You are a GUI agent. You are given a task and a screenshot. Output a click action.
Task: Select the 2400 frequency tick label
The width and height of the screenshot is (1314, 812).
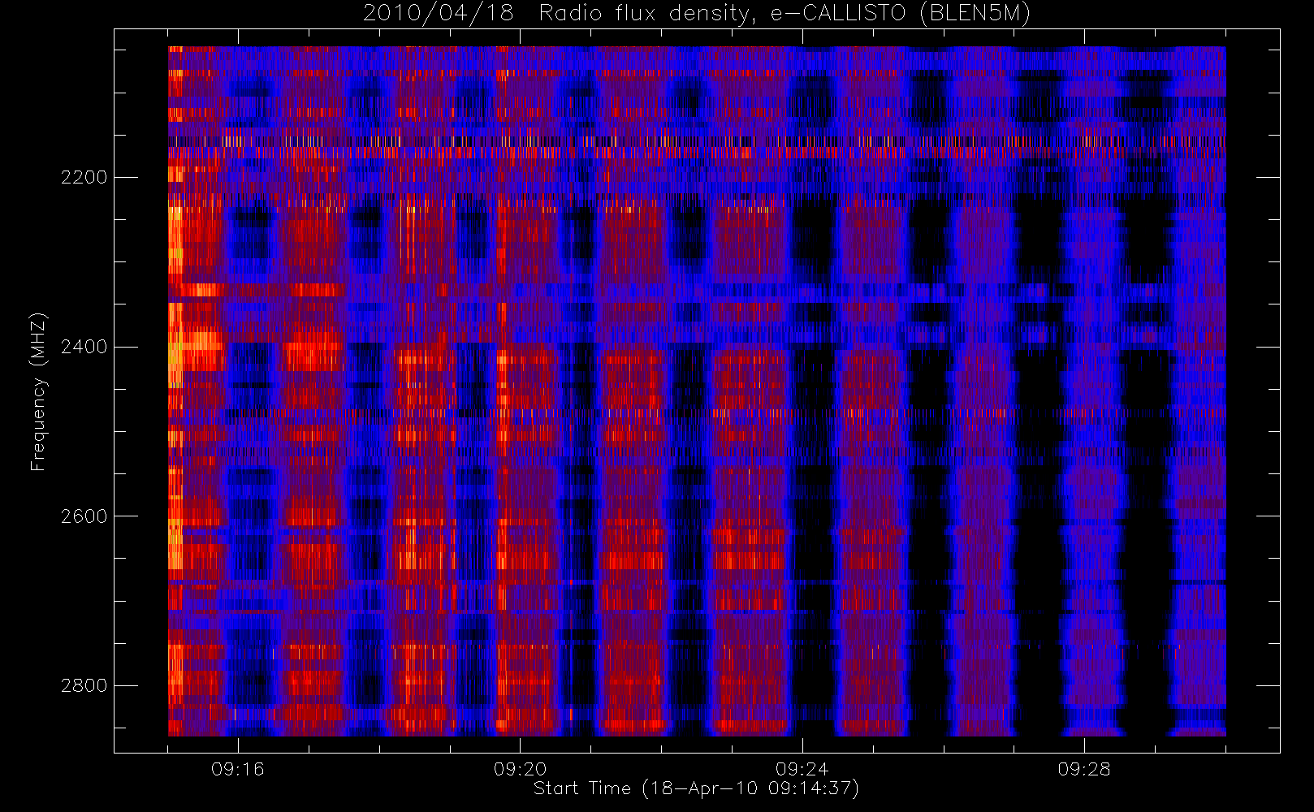tap(84, 348)
